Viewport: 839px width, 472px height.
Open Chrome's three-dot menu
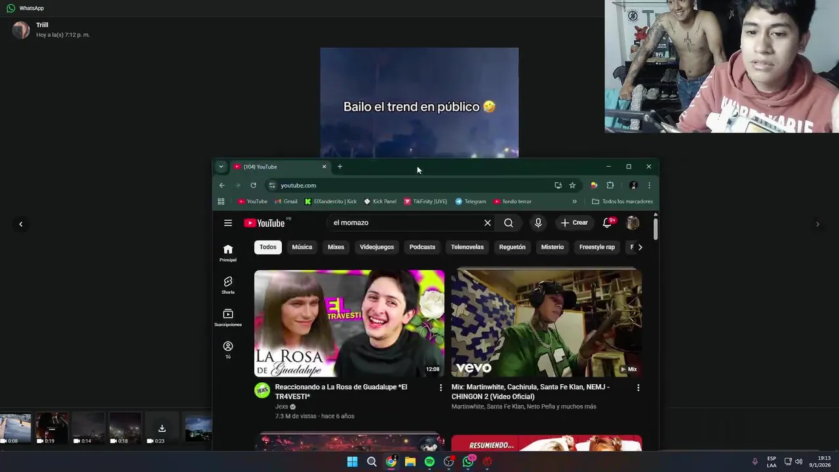(x=649, y=186)
